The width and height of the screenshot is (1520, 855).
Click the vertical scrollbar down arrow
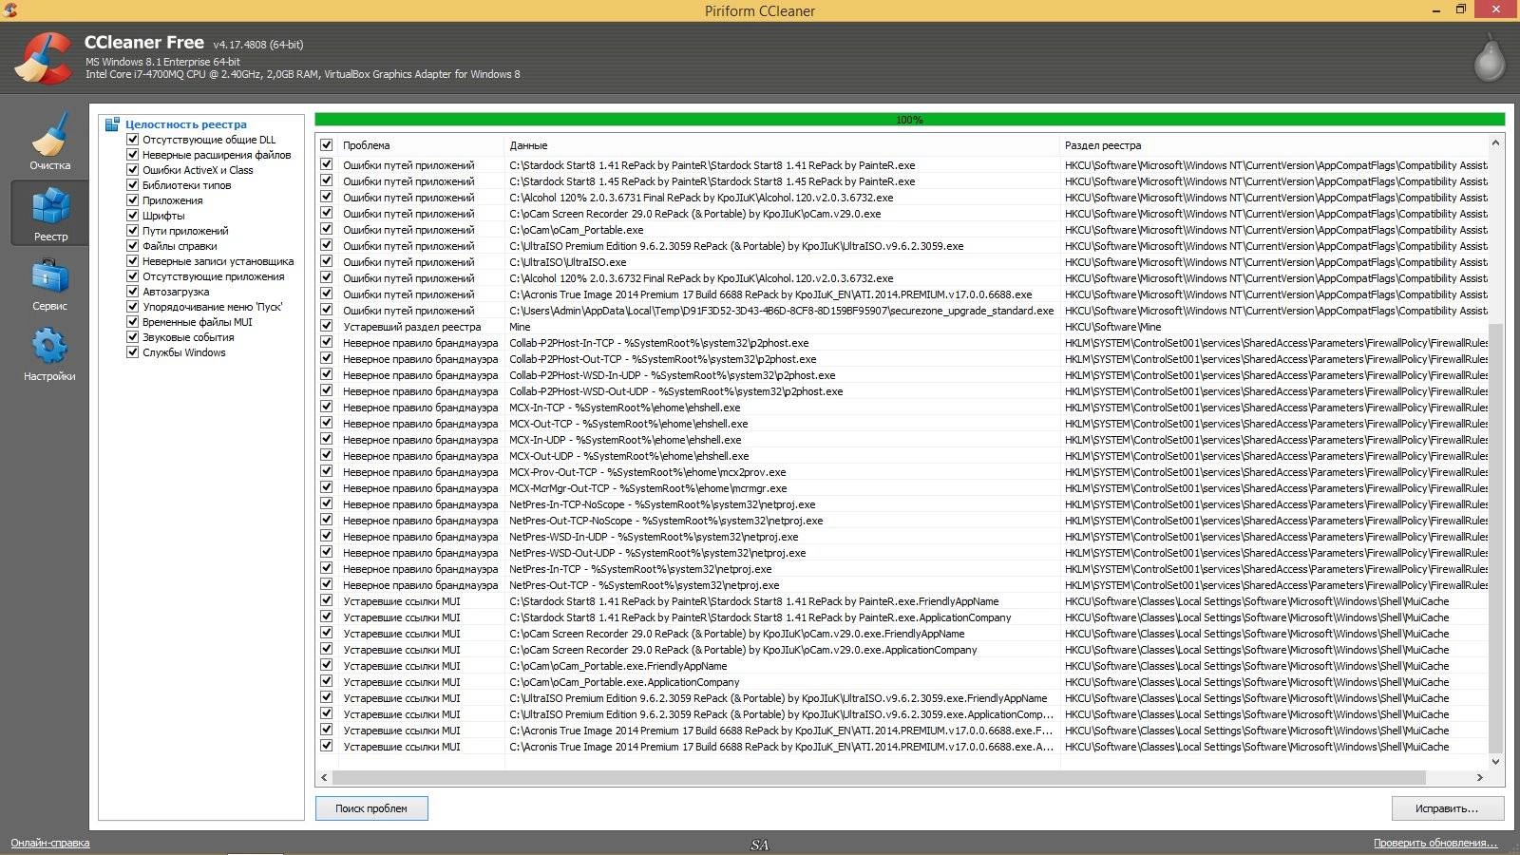1495,761
